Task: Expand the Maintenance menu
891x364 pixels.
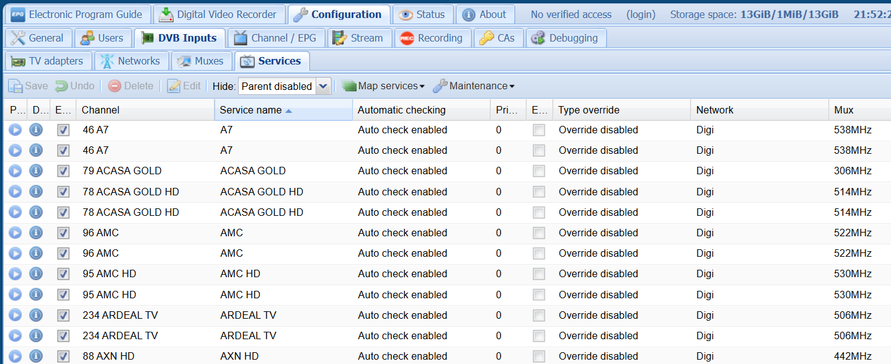Action: point(474,86)
